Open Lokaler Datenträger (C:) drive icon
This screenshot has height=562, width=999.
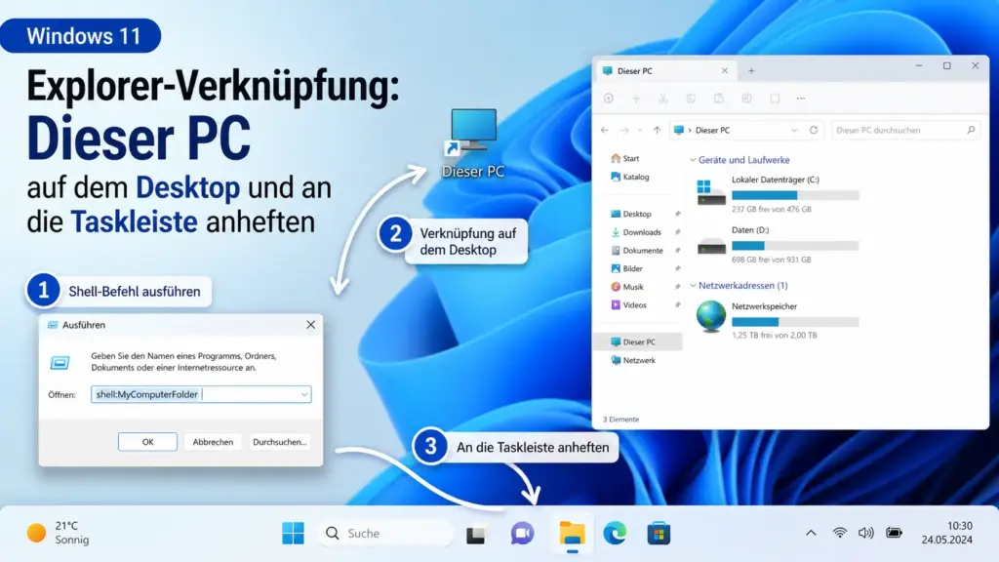(711, 192)
